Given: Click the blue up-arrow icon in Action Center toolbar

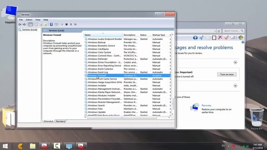Looking at the screenshot, I should (195, 37).
